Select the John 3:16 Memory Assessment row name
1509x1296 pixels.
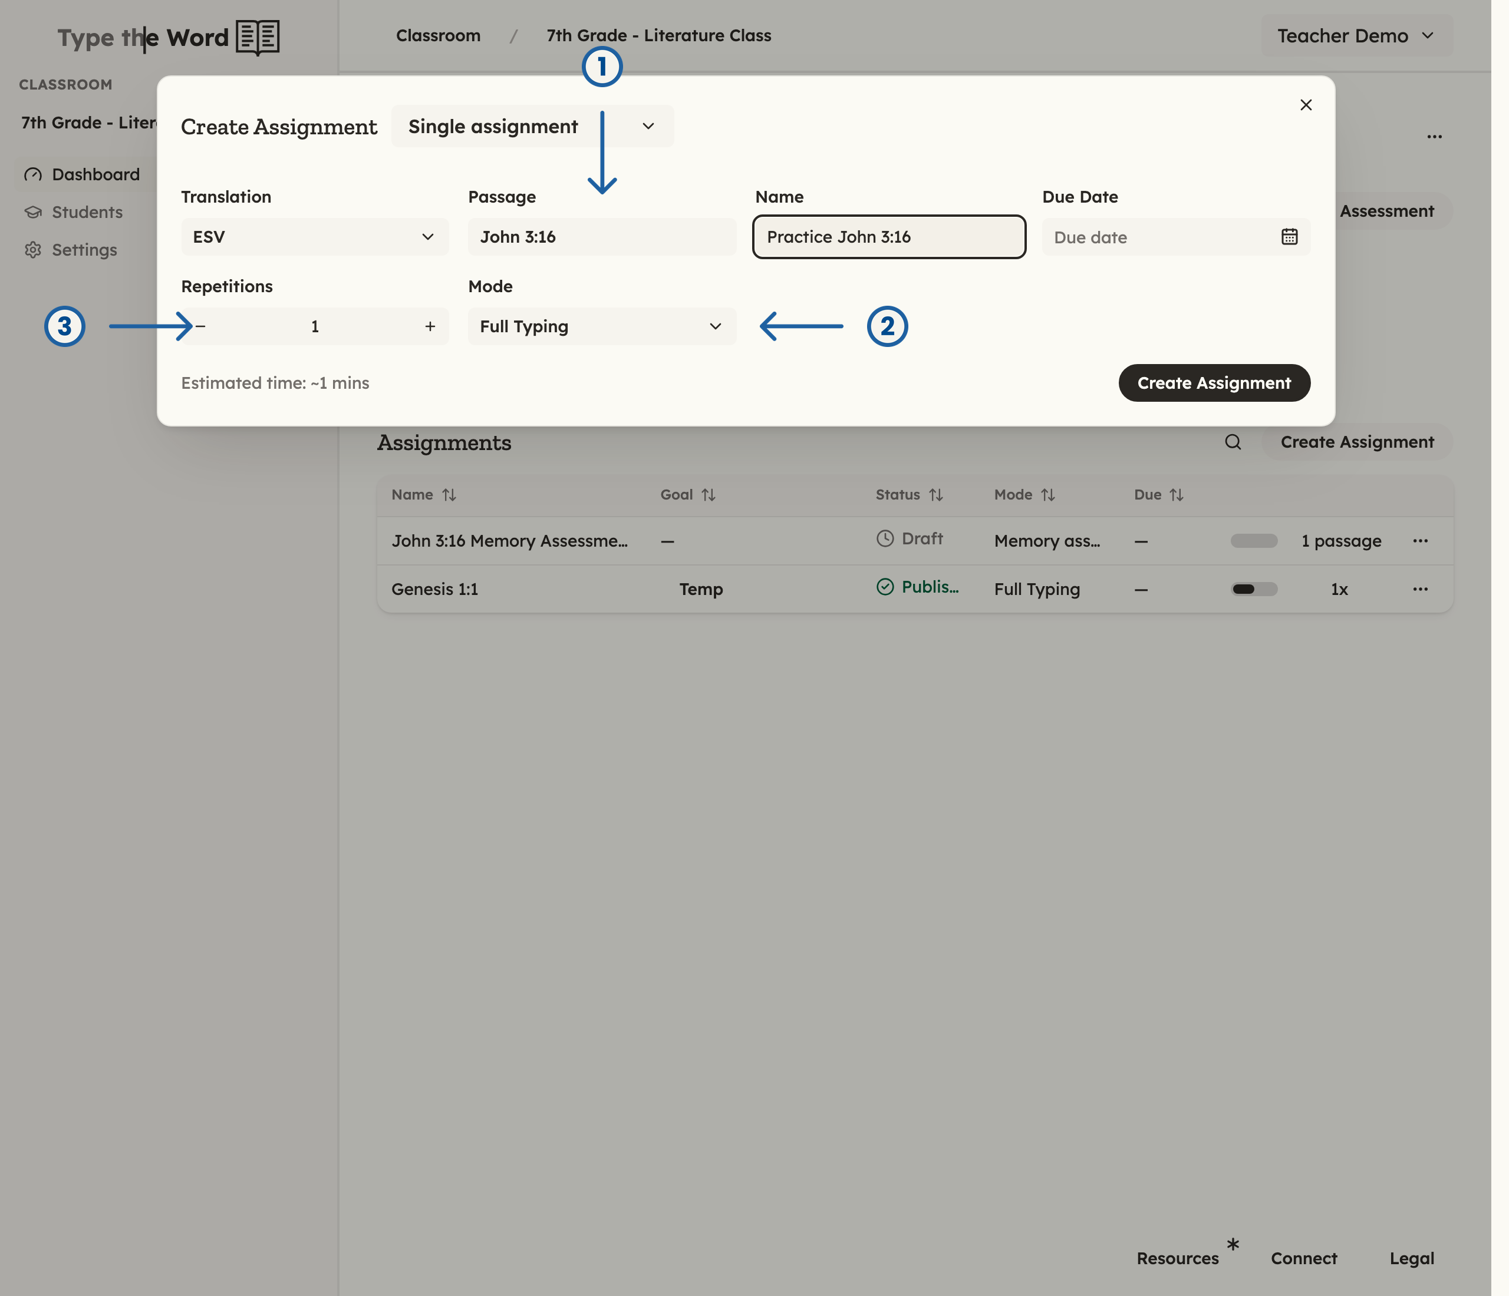(509, 541)
